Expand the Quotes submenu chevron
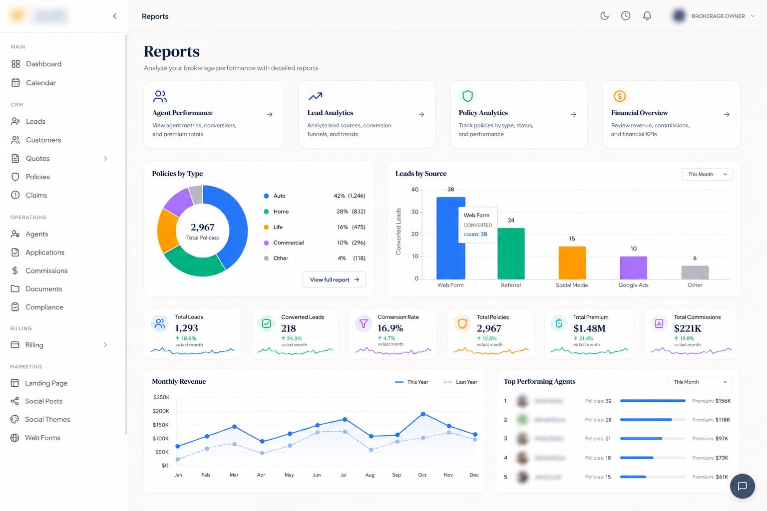The image size is (767, 511). 105,159
